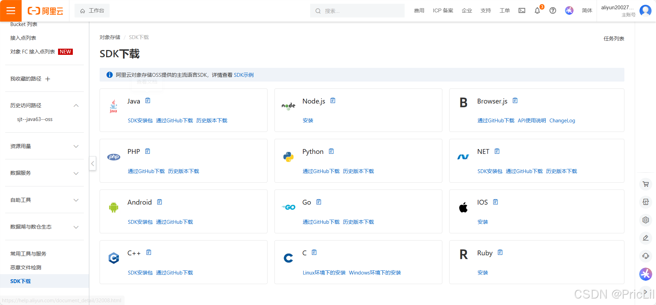The width and height of the screenshot is (656, 305).
Task: Expand the 数据湖与数仓生态 section
Action: (x=76, y=227)
